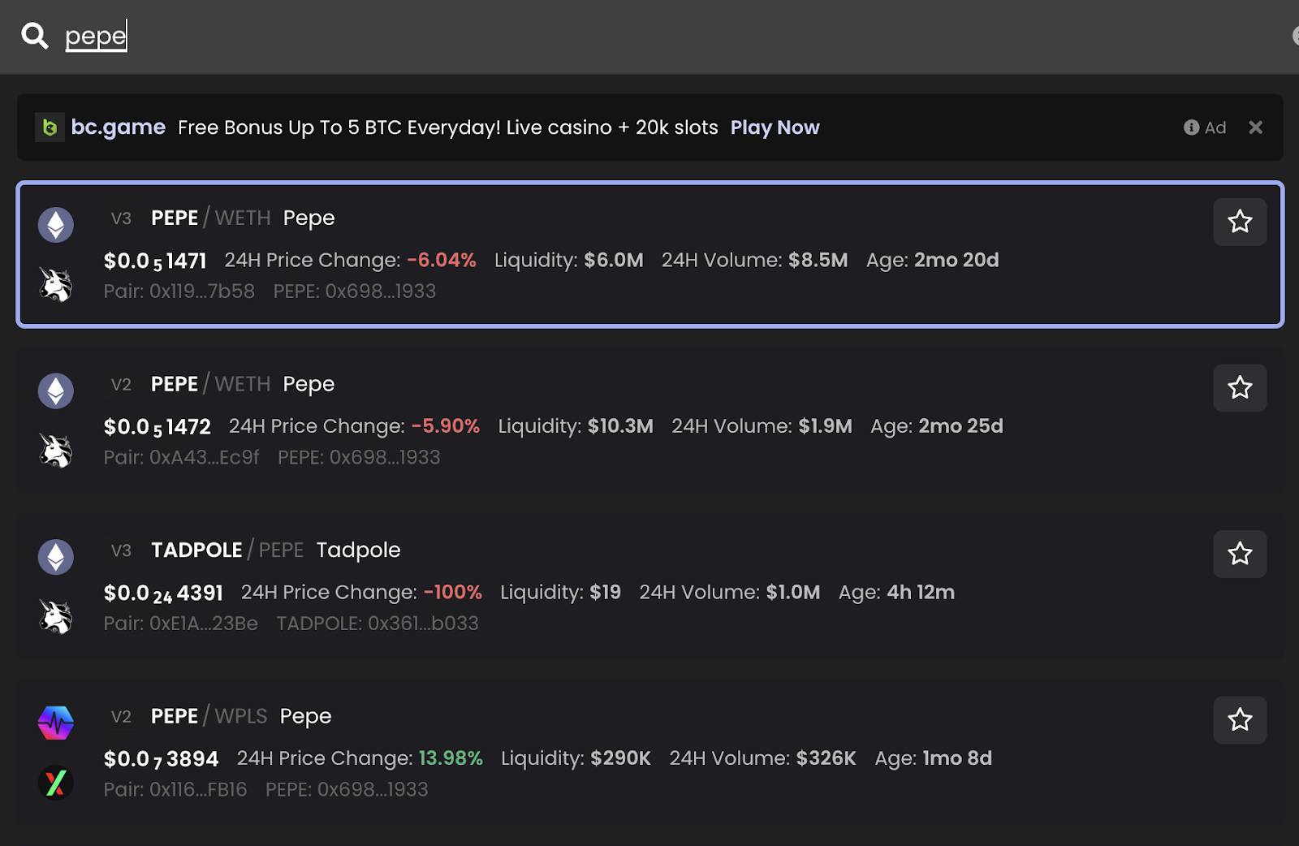1299x846 pixels.
Task: Click PulseChain icon on PEPE/WPLS row
Action: point(56,723)
